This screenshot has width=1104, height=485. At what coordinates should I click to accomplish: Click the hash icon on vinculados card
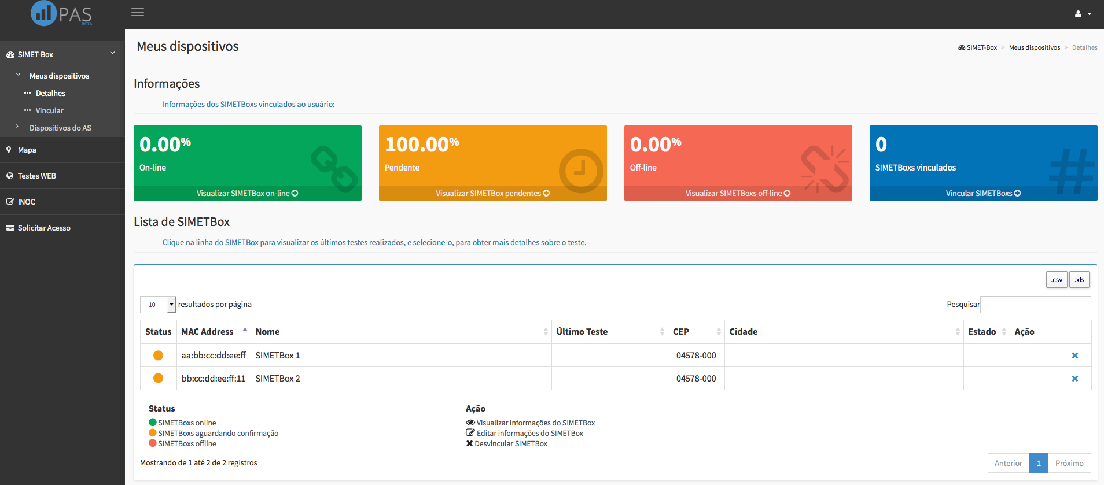[x=1072, y=171]
